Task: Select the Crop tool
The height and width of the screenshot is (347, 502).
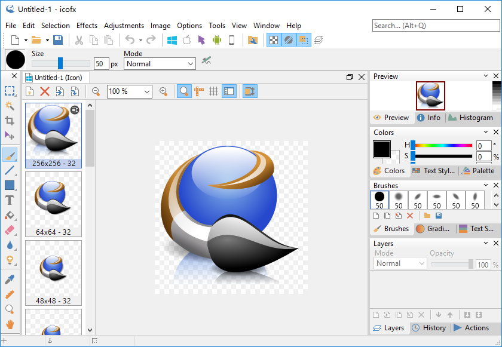Action: click(x=10, y=121)
